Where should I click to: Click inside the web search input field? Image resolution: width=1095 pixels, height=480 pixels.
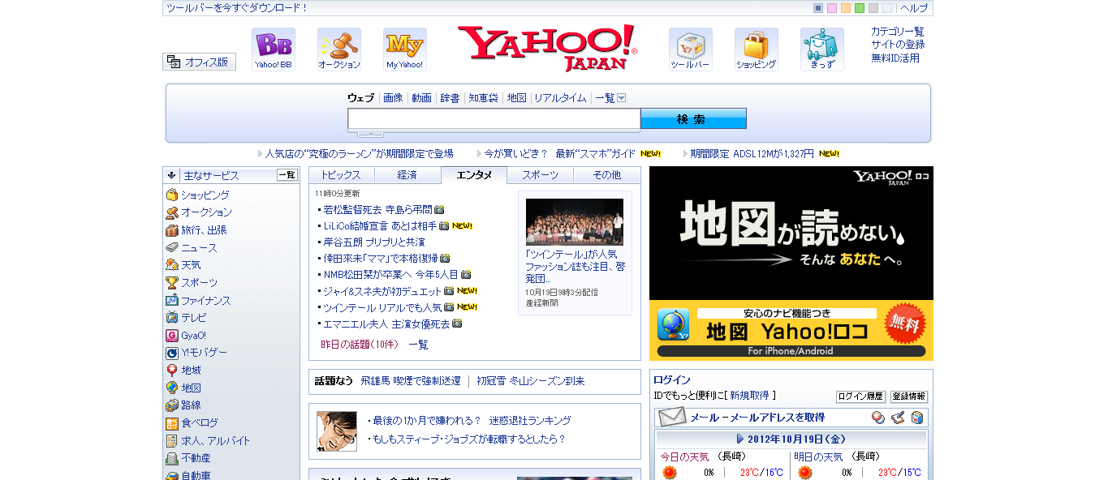tap(494, 119)
